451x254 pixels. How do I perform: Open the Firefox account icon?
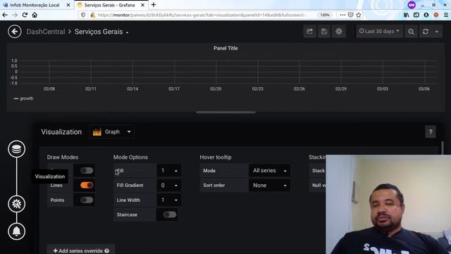coord(426,15)
